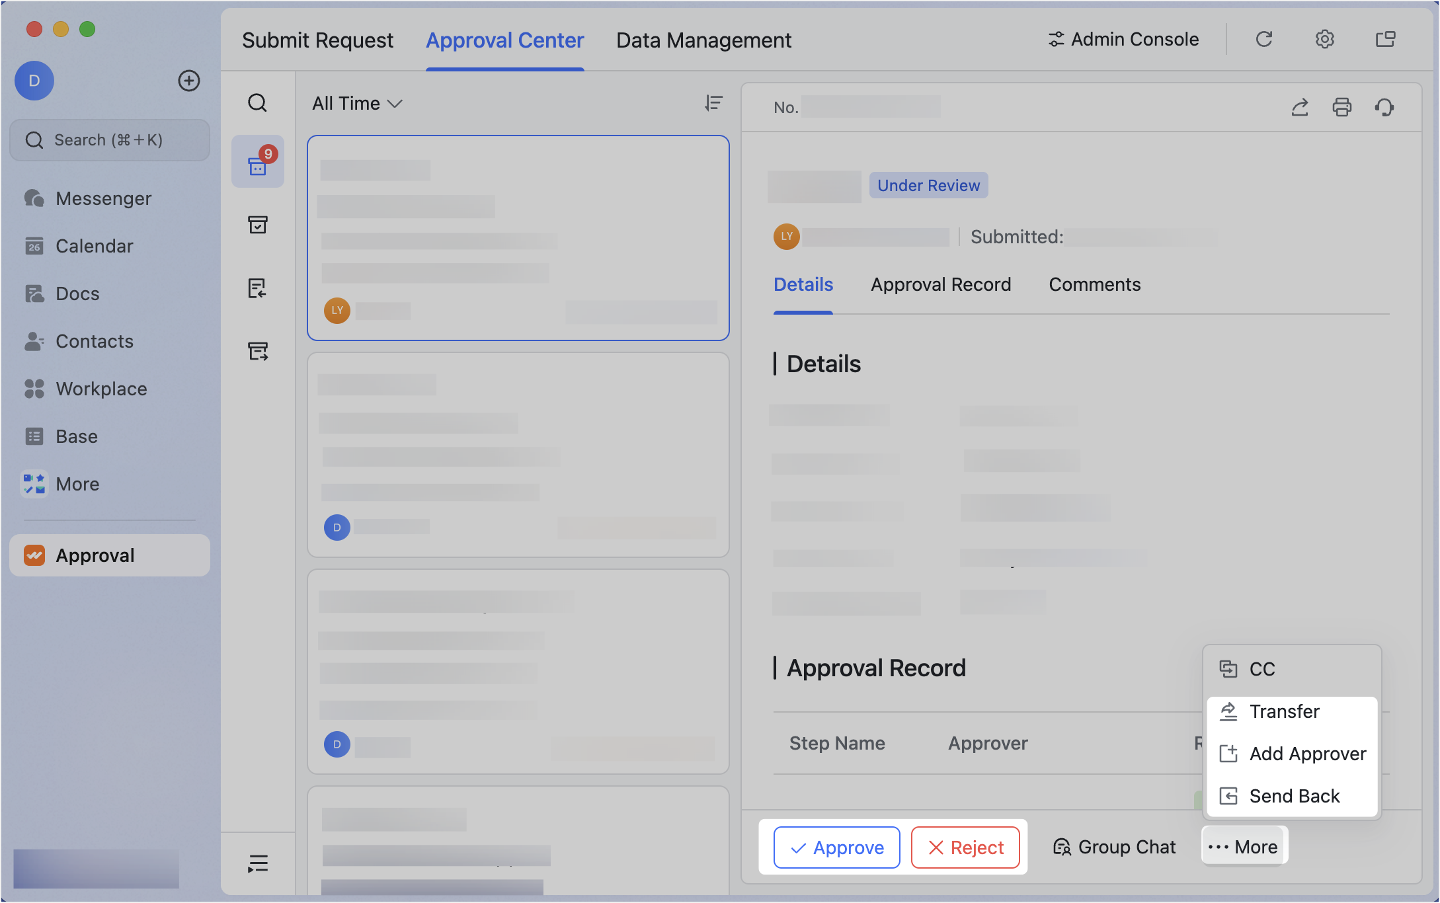Screen dimensions: 1440x903
Task: Approve the request
Action: click(x=836, y=847)
